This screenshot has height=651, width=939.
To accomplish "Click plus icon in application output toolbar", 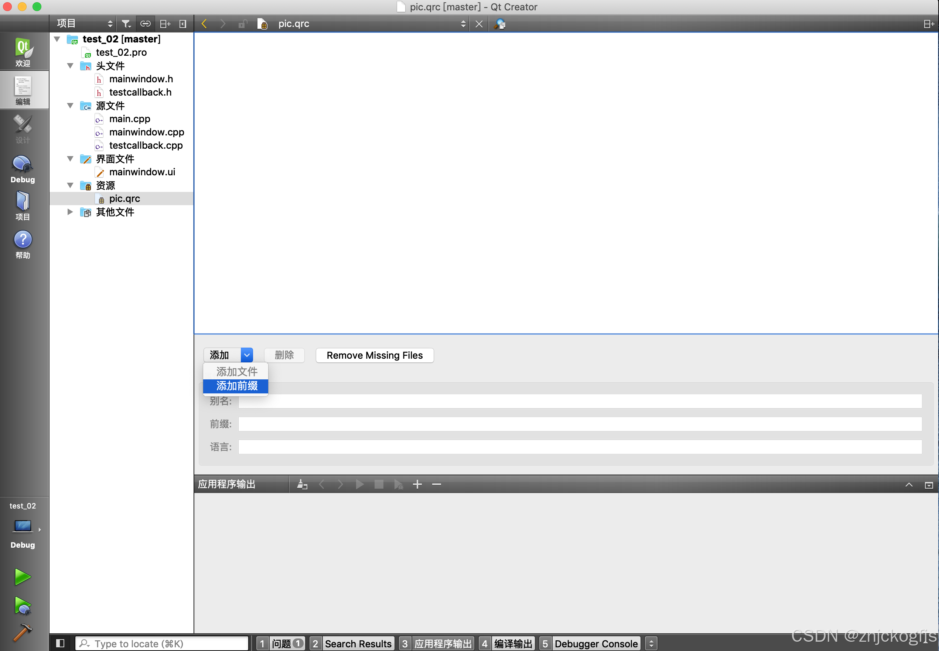I will coord(417,484).
